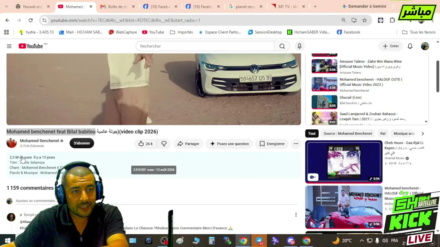Viewport: 440px width, 247px height.
Task: Select the Source : Mohamed Benchenet chip
Action: point(348,133)
